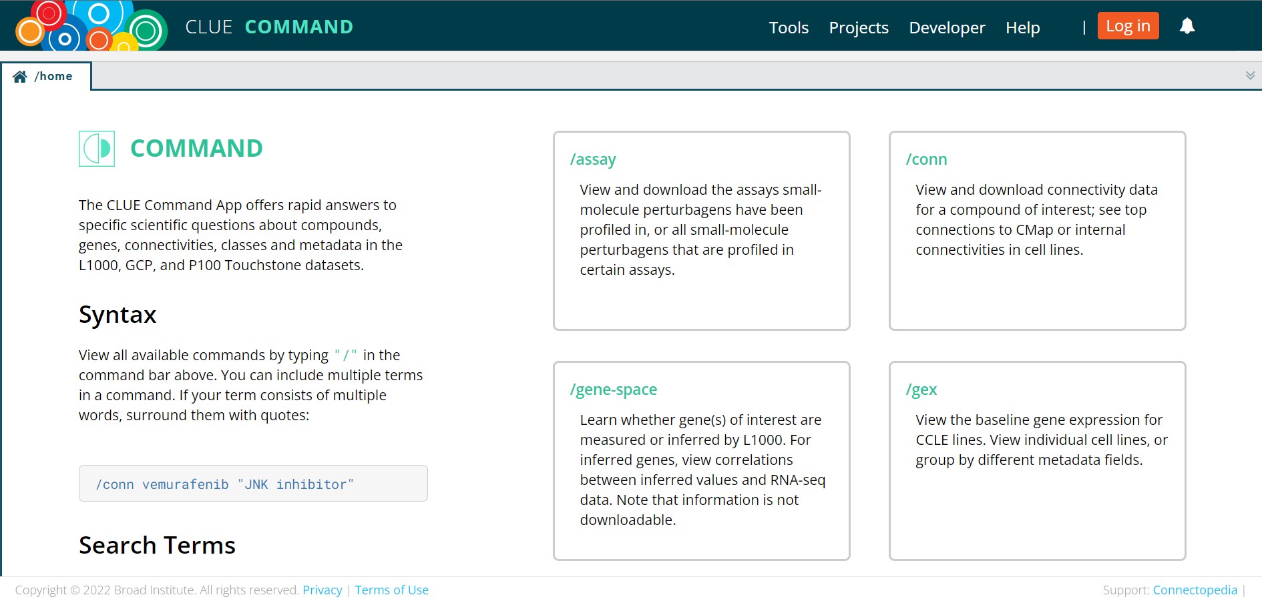The image size is (1262, 599).
Task: Open the /conn command card
Action: tap(1037, 230)
